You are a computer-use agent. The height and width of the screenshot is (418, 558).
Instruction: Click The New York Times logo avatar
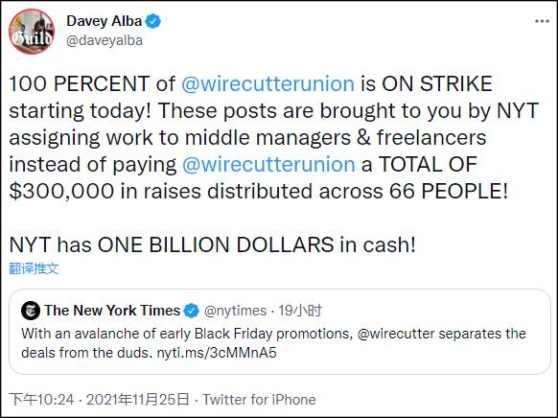(31, 311)
